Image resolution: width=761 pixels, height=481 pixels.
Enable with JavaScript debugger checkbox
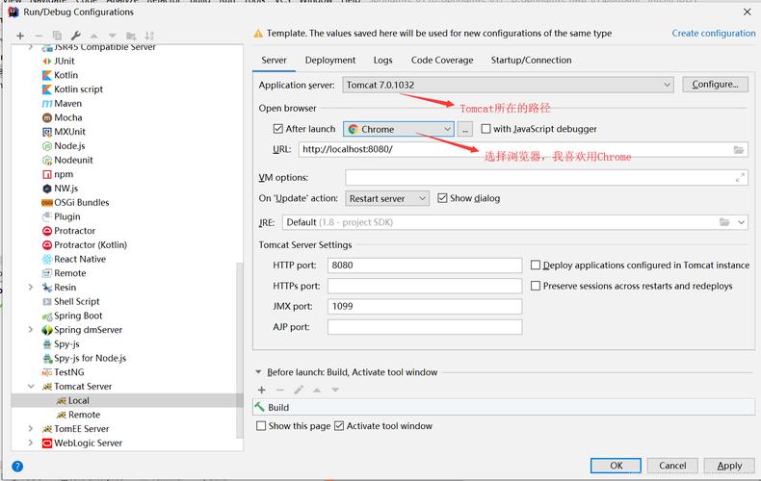(486, 129)
